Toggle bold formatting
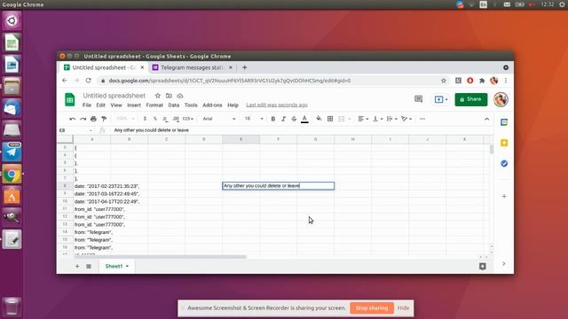The height and width of the screenshot is (319, 568). click(x=273, y=119)
